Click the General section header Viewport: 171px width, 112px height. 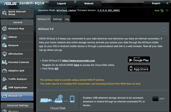tap(17, 22)
